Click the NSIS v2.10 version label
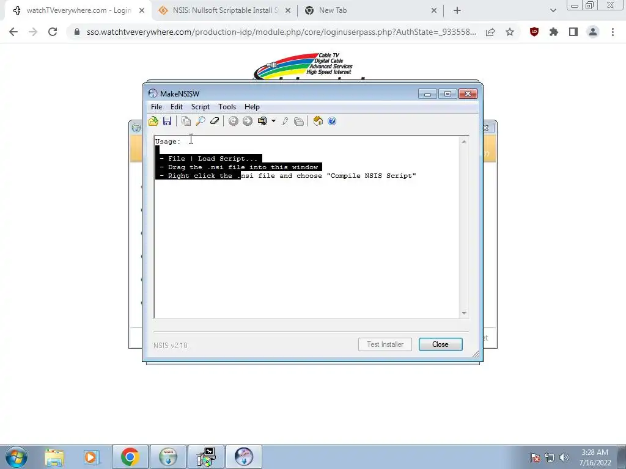Image resolution: width=626 pixels, height=469 pixels. click(x=171, y=346)
